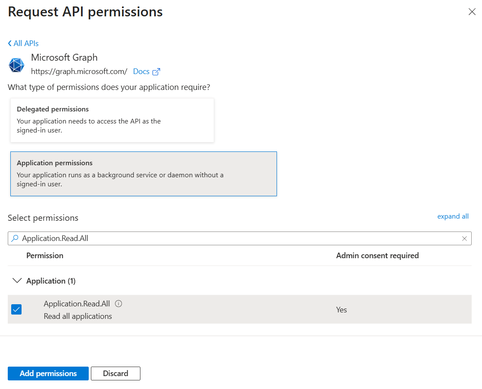Click the Discard button
The width and height of the screenshot is (482, 389).
pos(115,374)
